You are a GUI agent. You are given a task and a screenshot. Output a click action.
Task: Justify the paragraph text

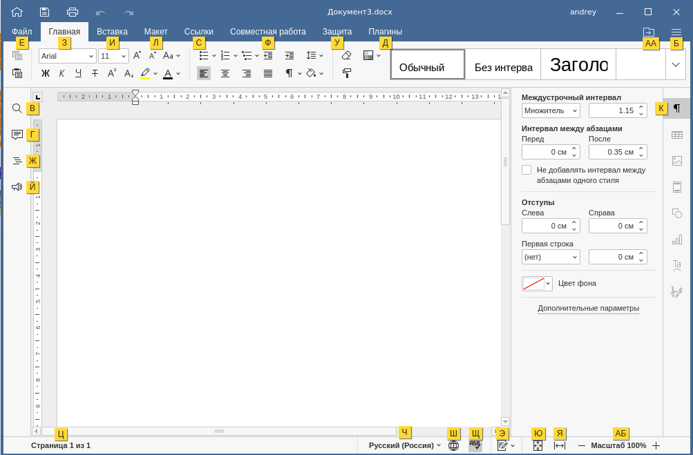(x=268, y=73)
